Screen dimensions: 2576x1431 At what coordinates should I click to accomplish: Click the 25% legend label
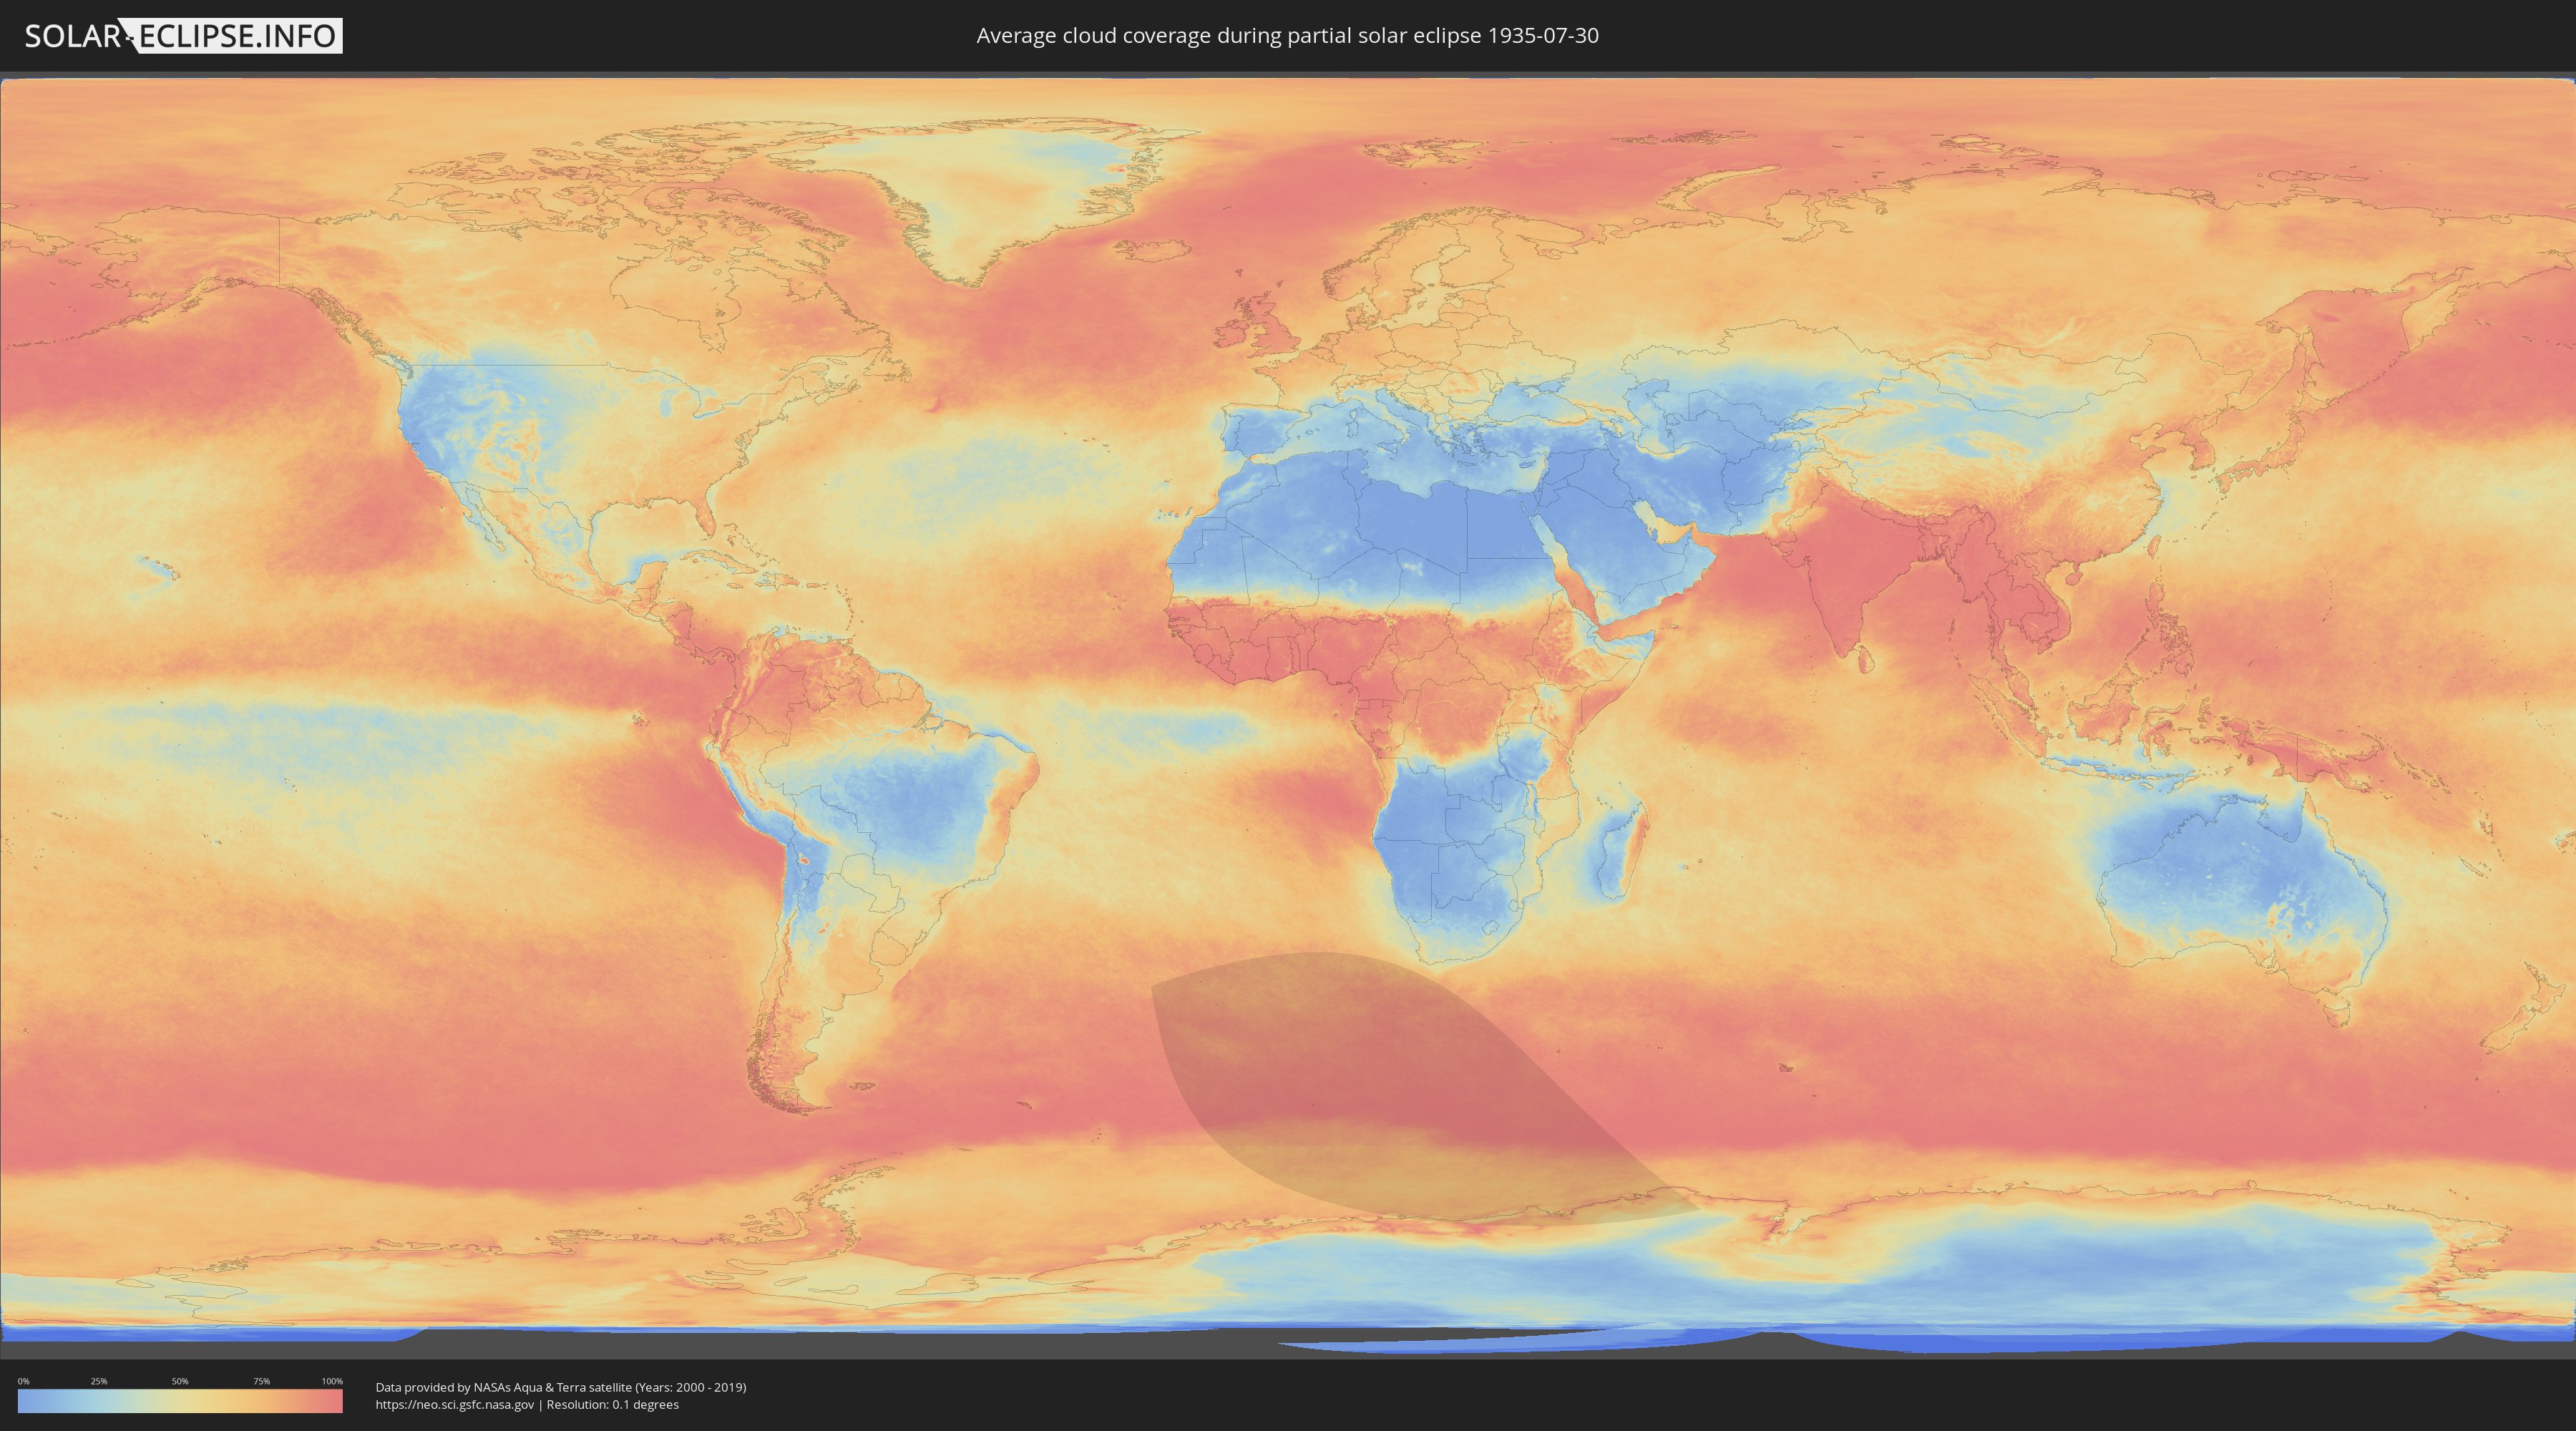pyautogui.click(x=99, y=1381)
